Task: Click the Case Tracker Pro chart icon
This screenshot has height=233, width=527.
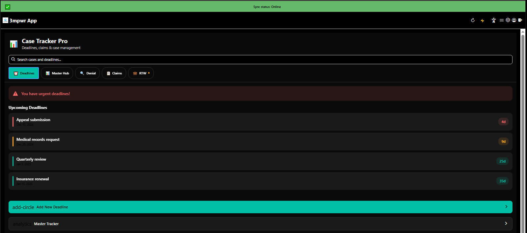Action: point(14,44)
